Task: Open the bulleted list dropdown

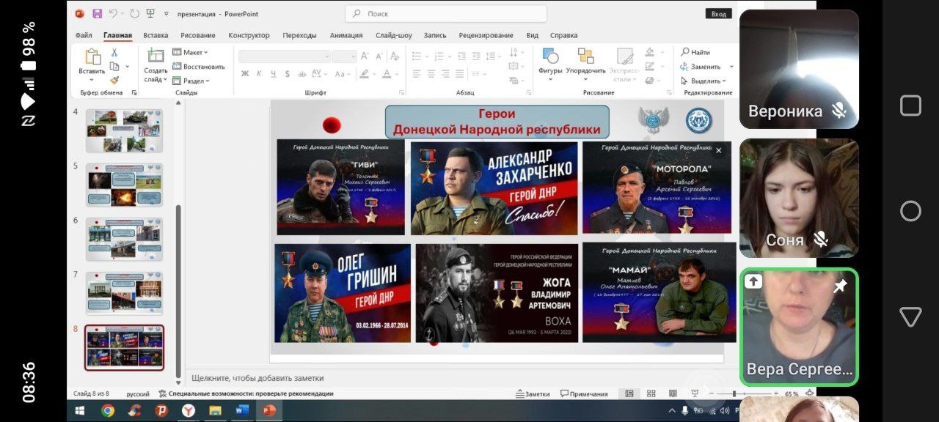Action: (426, 56)
